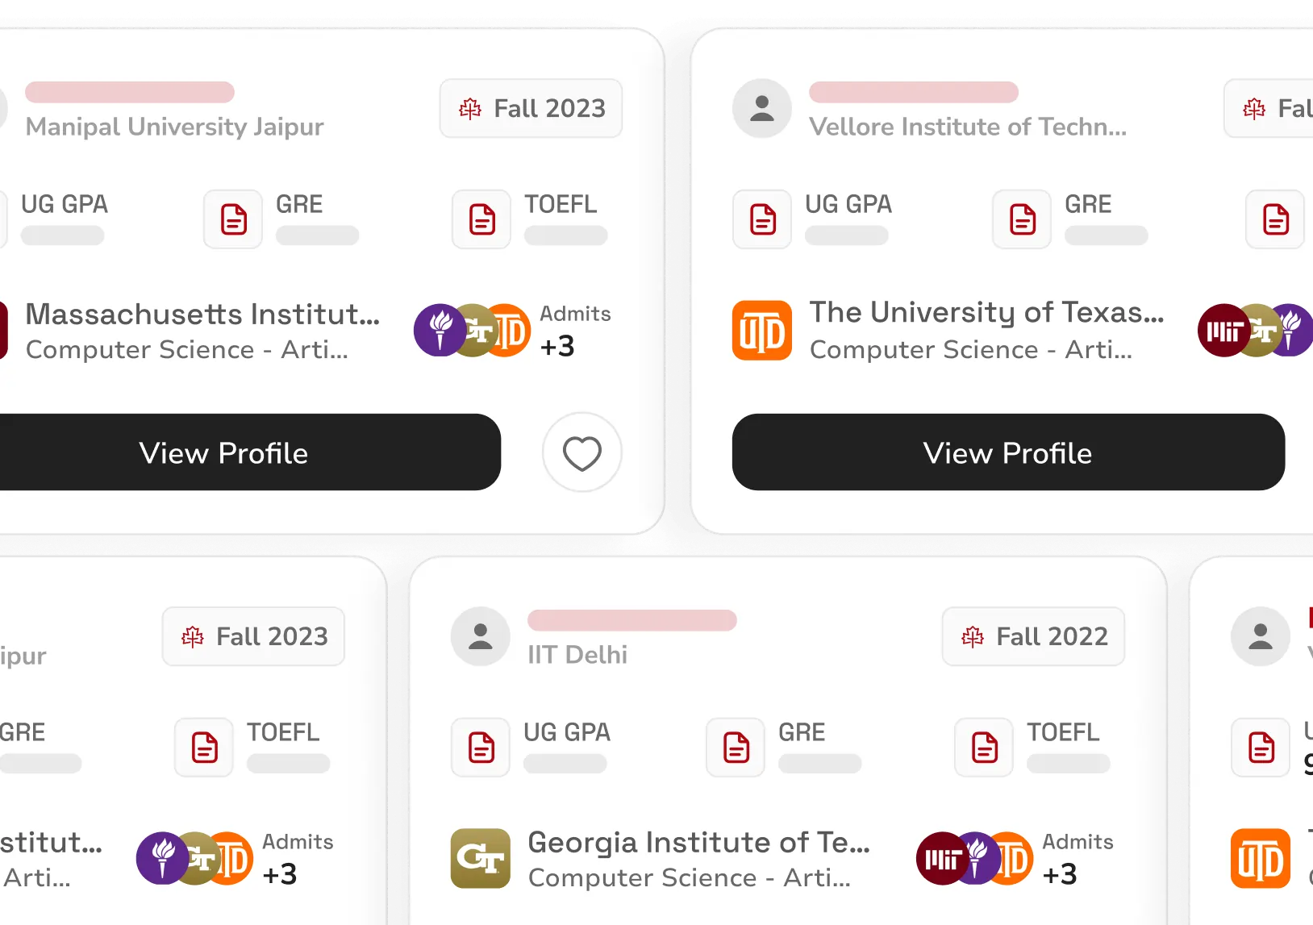
Task: Click the Georgia Tech logo on IIT Delhi card
Action: tap(481, 858)
